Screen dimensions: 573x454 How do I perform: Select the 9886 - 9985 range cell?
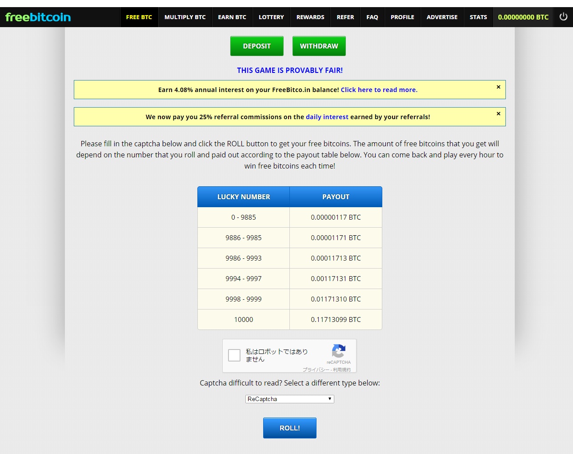244,238
